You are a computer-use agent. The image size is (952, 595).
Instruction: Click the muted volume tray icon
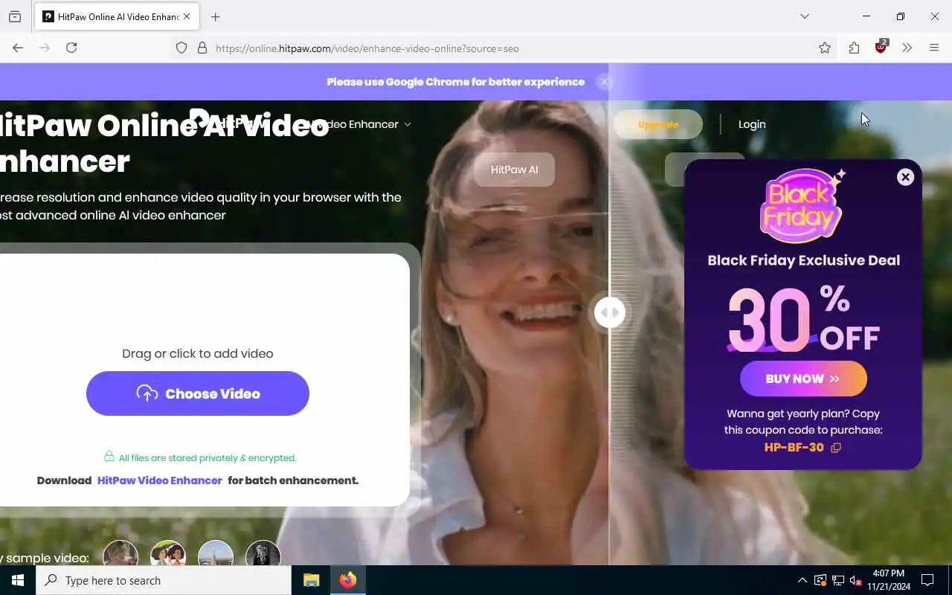click(855, 580)
